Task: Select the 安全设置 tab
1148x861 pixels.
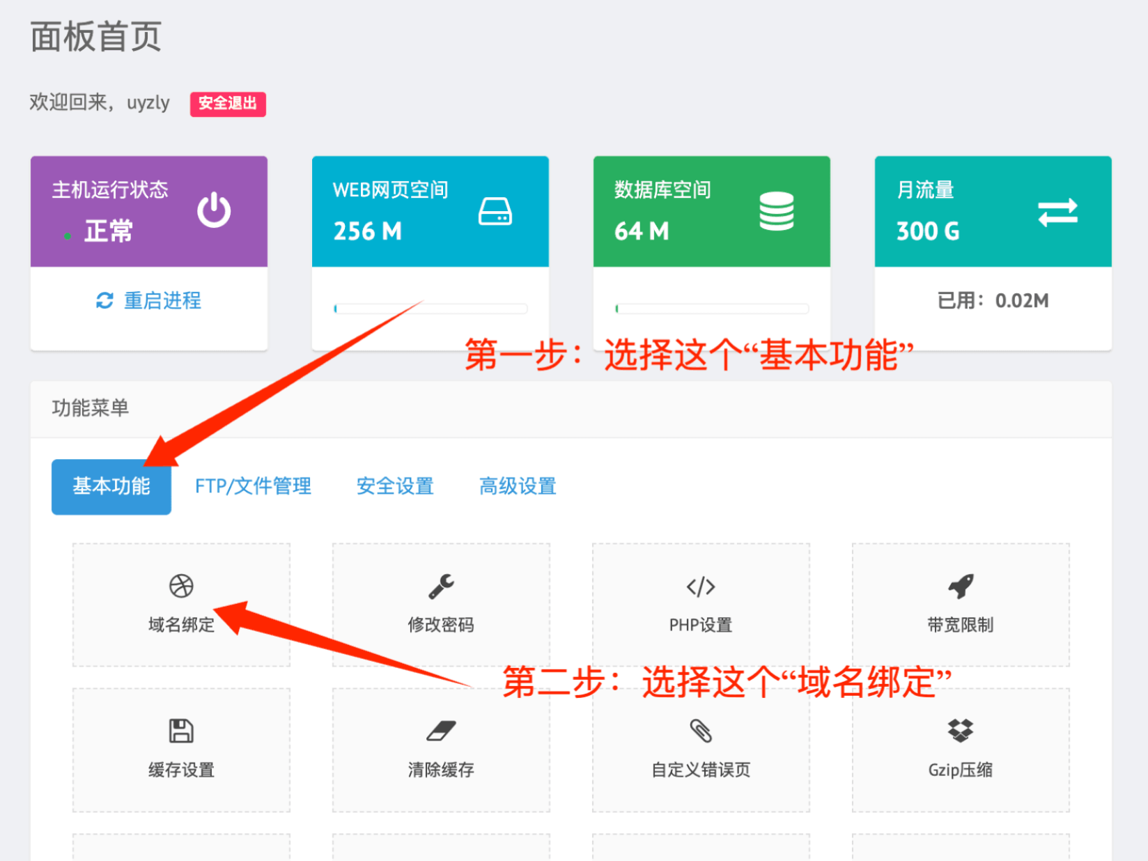Action: (x=394, y=487)
